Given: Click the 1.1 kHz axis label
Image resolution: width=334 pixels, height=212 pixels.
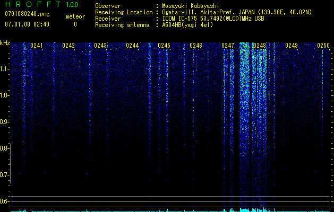Looking at the screenshot, I should 4,69.
